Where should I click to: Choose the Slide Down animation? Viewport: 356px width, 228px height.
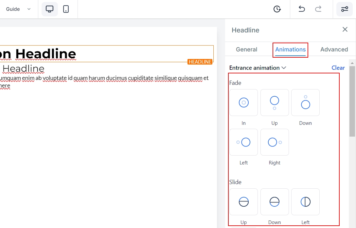(275, 202)
